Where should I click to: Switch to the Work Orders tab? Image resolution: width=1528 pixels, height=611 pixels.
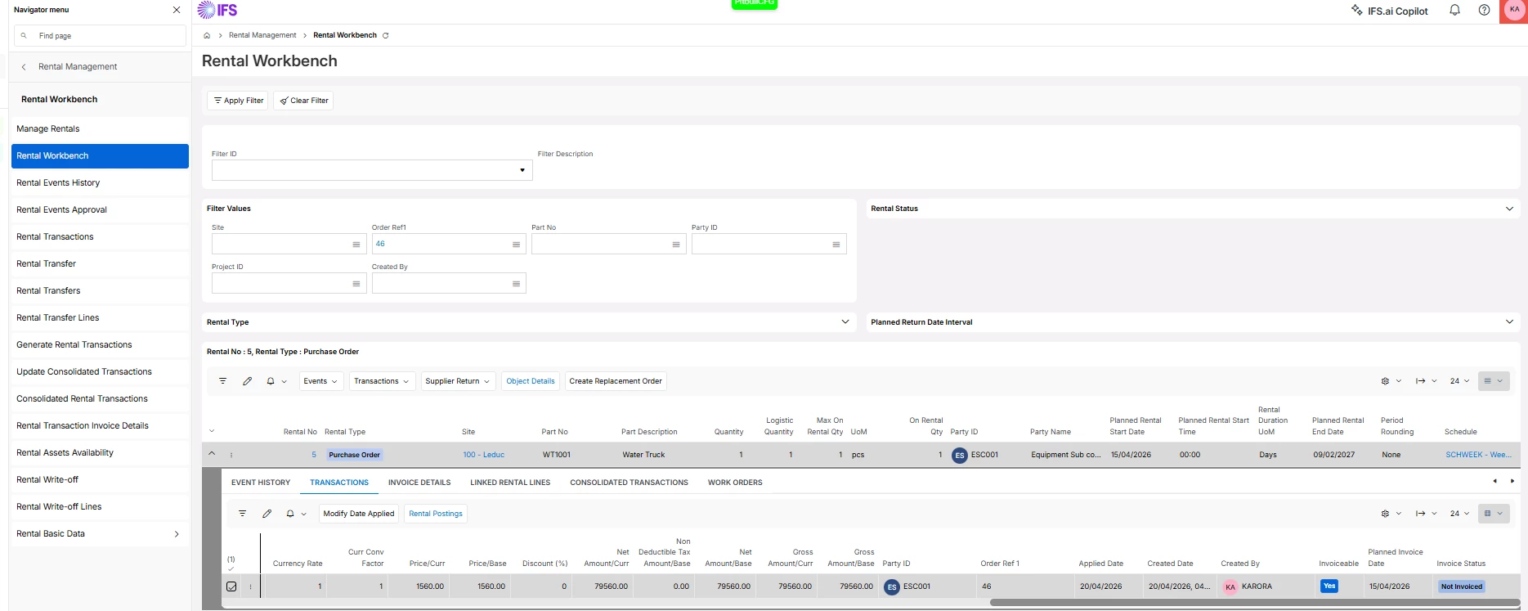735,483
